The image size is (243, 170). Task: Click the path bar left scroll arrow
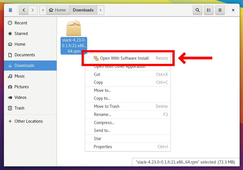(43, 10)
